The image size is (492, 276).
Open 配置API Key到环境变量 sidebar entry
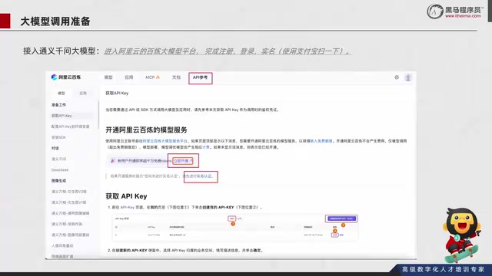pyautogui.click(x=70, y=127)
